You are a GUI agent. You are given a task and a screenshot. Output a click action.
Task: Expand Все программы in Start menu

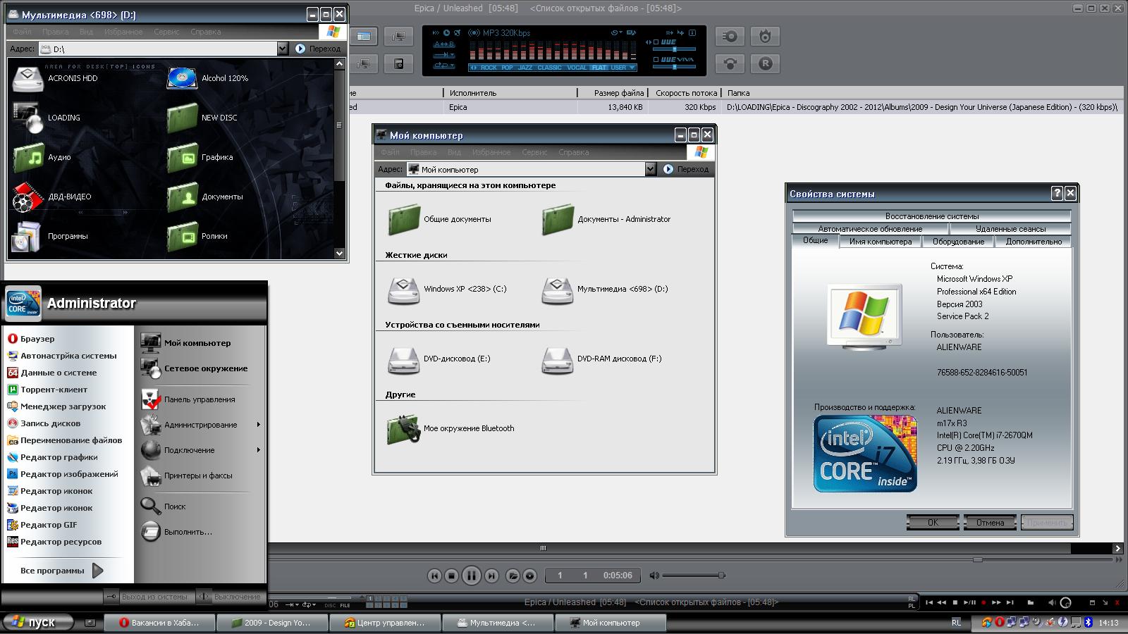pos(62,571)
